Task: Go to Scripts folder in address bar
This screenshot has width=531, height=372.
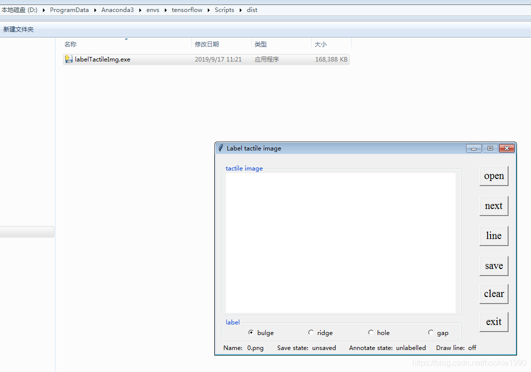Action: click(224, 10)
